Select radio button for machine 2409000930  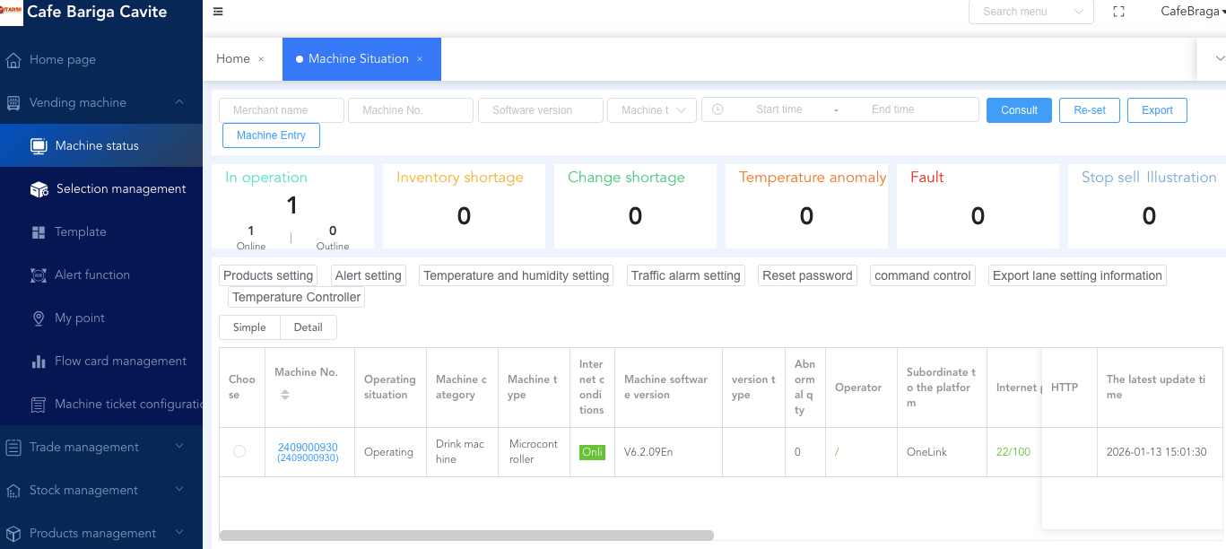pos(239,451)
